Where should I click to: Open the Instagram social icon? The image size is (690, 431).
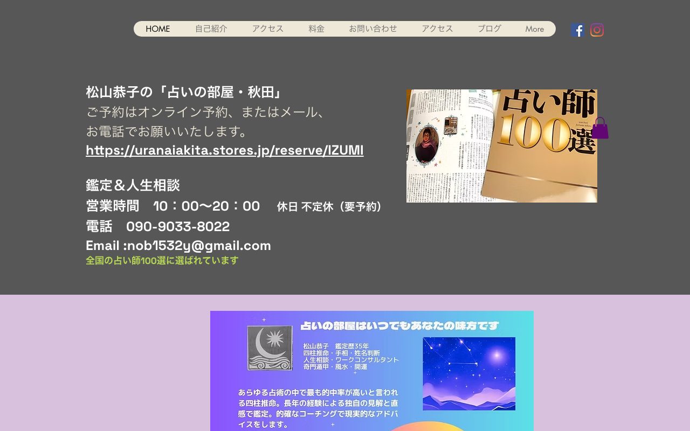(x=597, y=30)
